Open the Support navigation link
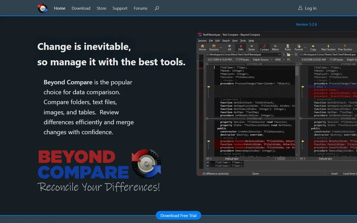Image resolution: width=357 pixels, height=223 pixels. [120, 8]
